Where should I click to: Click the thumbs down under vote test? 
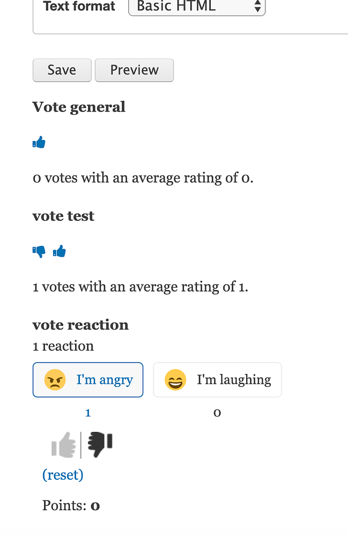point(39,251)
